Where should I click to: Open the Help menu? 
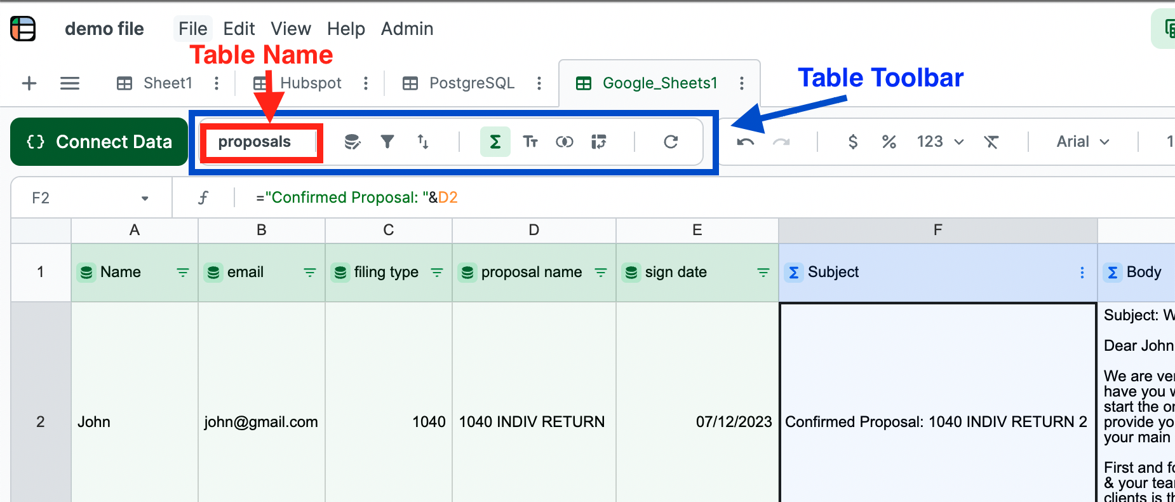point(346,29)
